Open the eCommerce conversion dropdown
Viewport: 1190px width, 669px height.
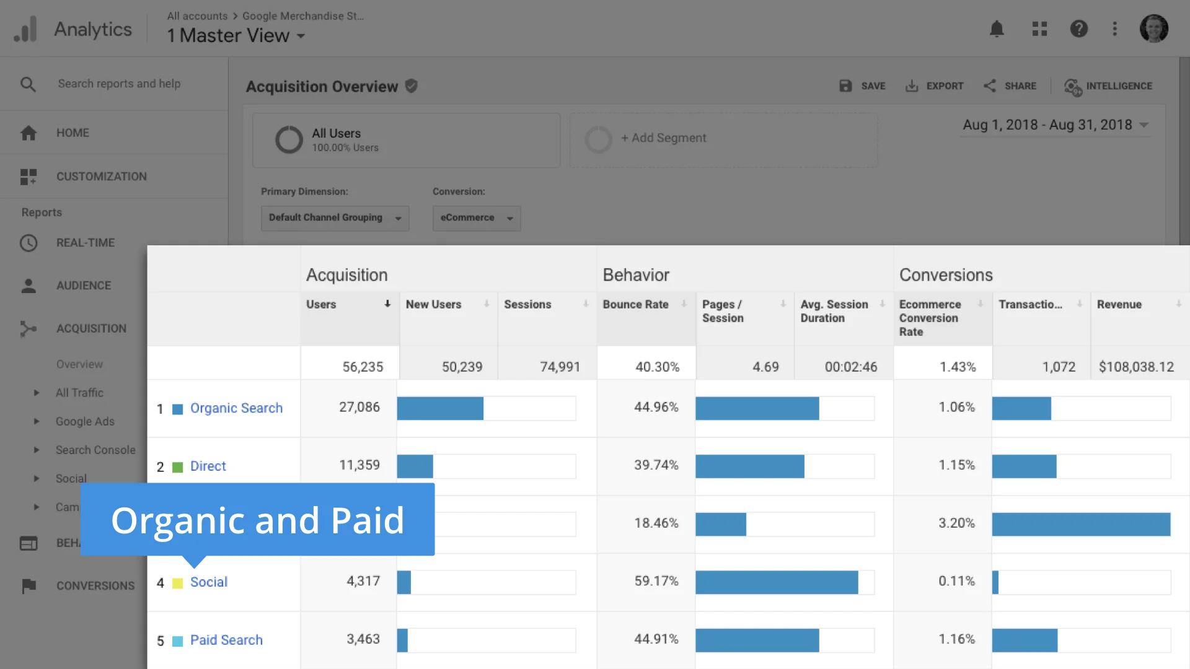point(476,218)
